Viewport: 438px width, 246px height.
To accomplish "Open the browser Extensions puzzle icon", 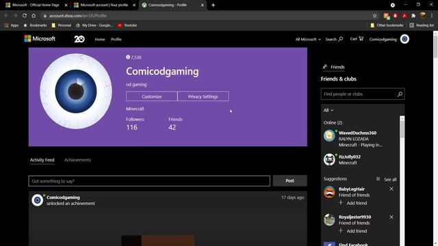I will click(x=413, y=16).
